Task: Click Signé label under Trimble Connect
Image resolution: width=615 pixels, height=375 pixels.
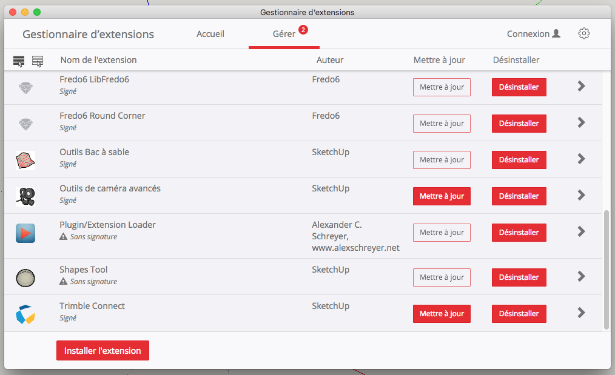Action: click(68, 318)
